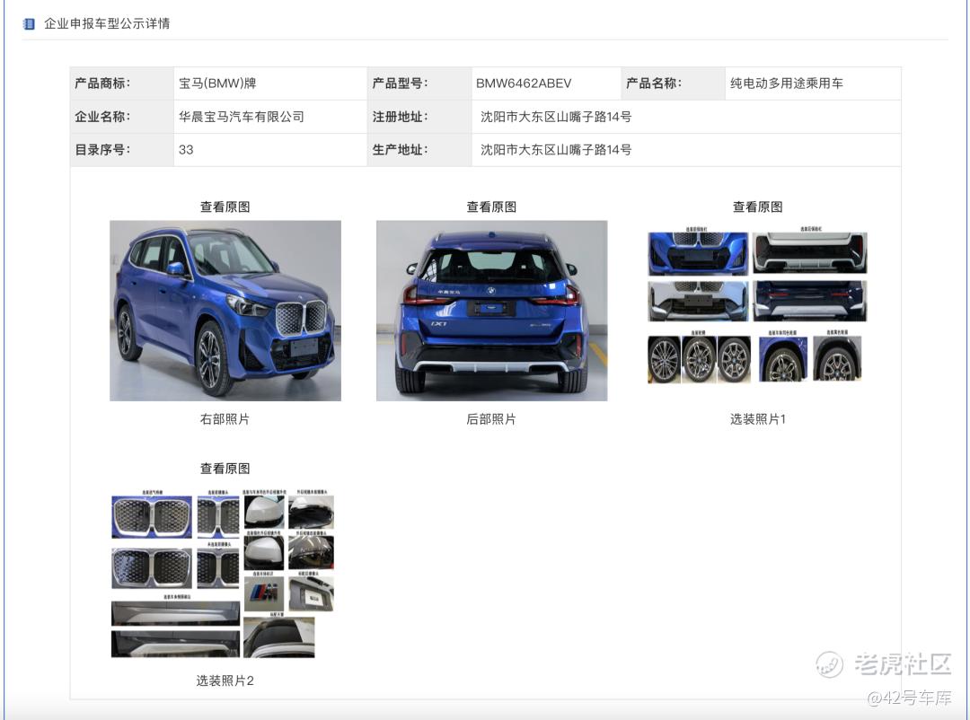970x720 pixels.
Task: Open 查看原图 link above 选装照片1
Action: click(x=758, y=206)
